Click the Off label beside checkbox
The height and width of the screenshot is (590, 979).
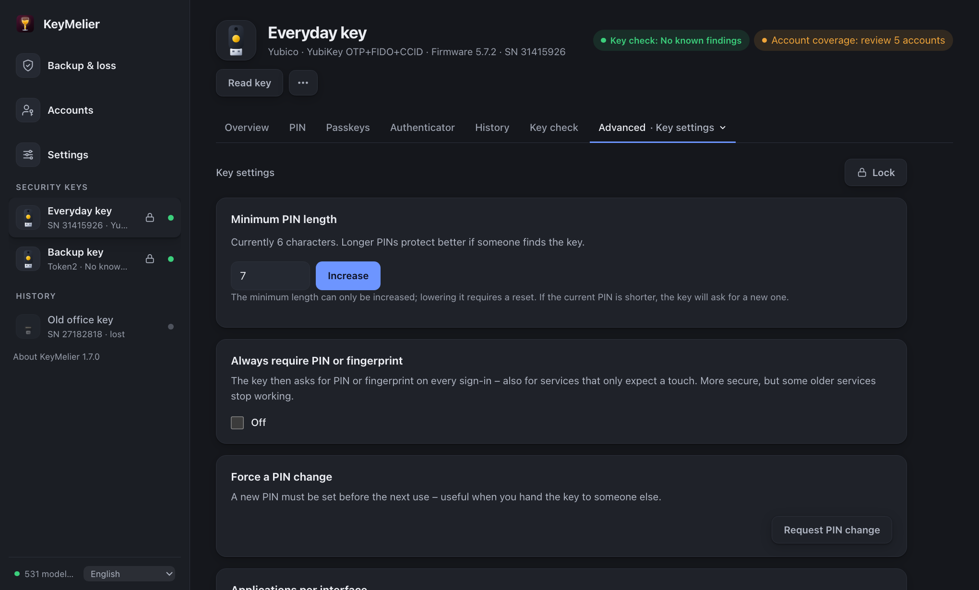(258, 423)
